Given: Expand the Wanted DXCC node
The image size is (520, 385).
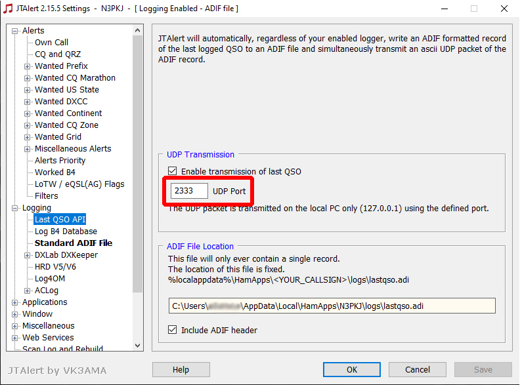Looking at the screenshot, I should tap(27, 102).
